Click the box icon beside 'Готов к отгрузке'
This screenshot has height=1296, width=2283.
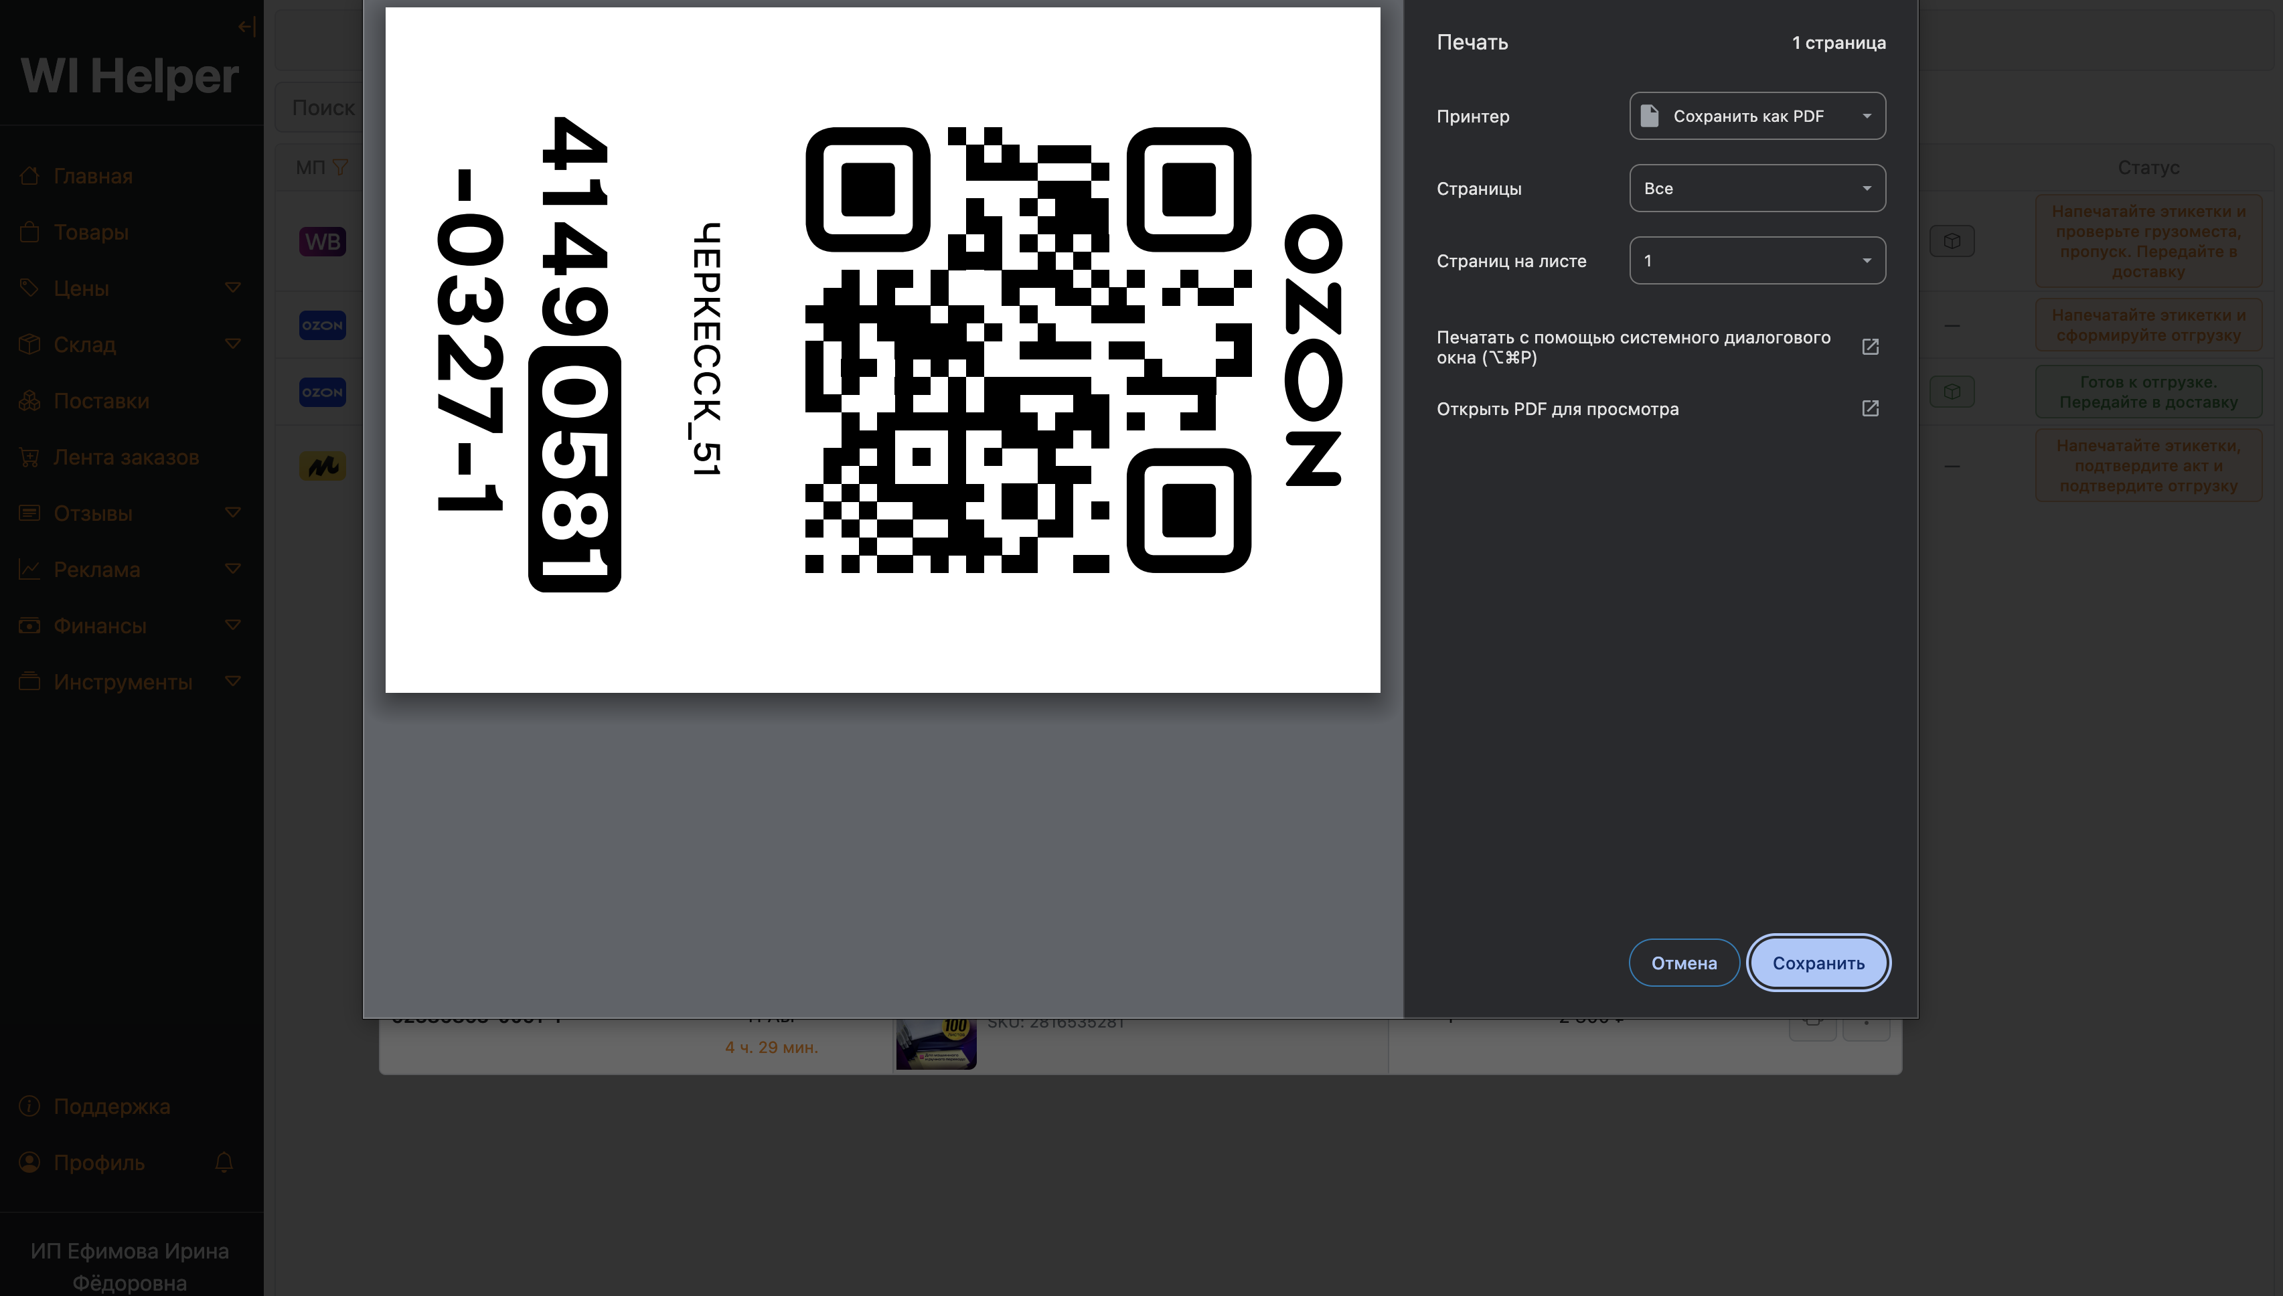click(x=1952, y=392)
